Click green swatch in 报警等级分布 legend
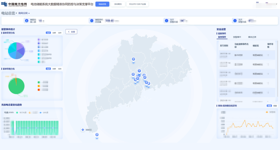This screenshot has width=280, height=150. pos(39,82)
